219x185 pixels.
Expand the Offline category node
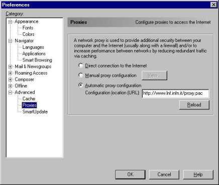(x=11, y=86)
